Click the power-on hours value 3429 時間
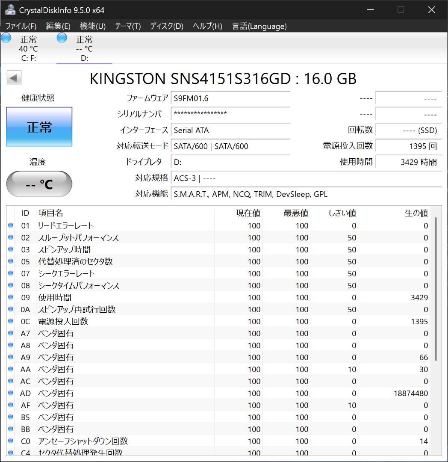Viewport: 448px width, 462px height. (x=409, y=162)
